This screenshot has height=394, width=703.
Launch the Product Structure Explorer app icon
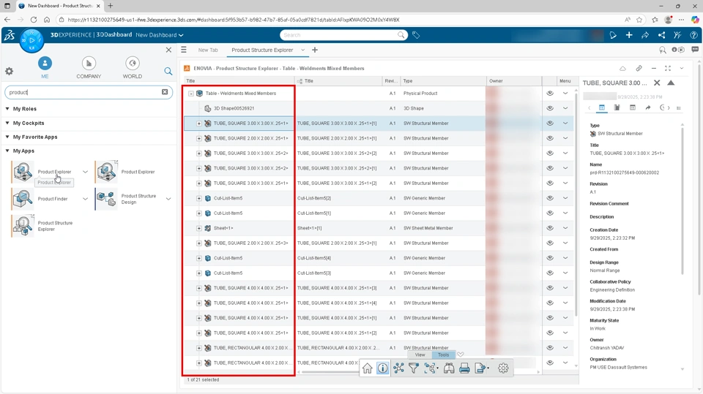[23, 226]
